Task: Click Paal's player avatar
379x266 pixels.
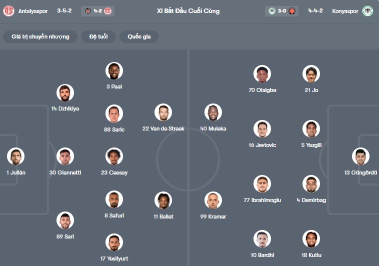Action: point(114,70)
